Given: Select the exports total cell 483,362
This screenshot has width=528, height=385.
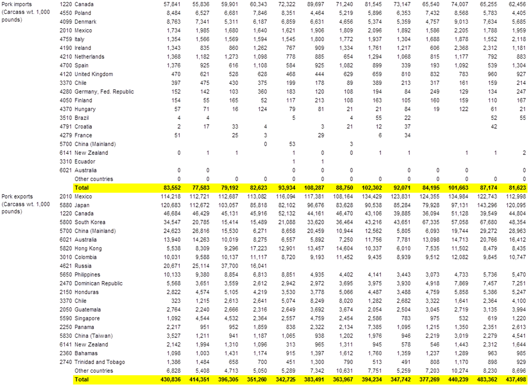Looking at the screenshot, I should pos(486,379).
